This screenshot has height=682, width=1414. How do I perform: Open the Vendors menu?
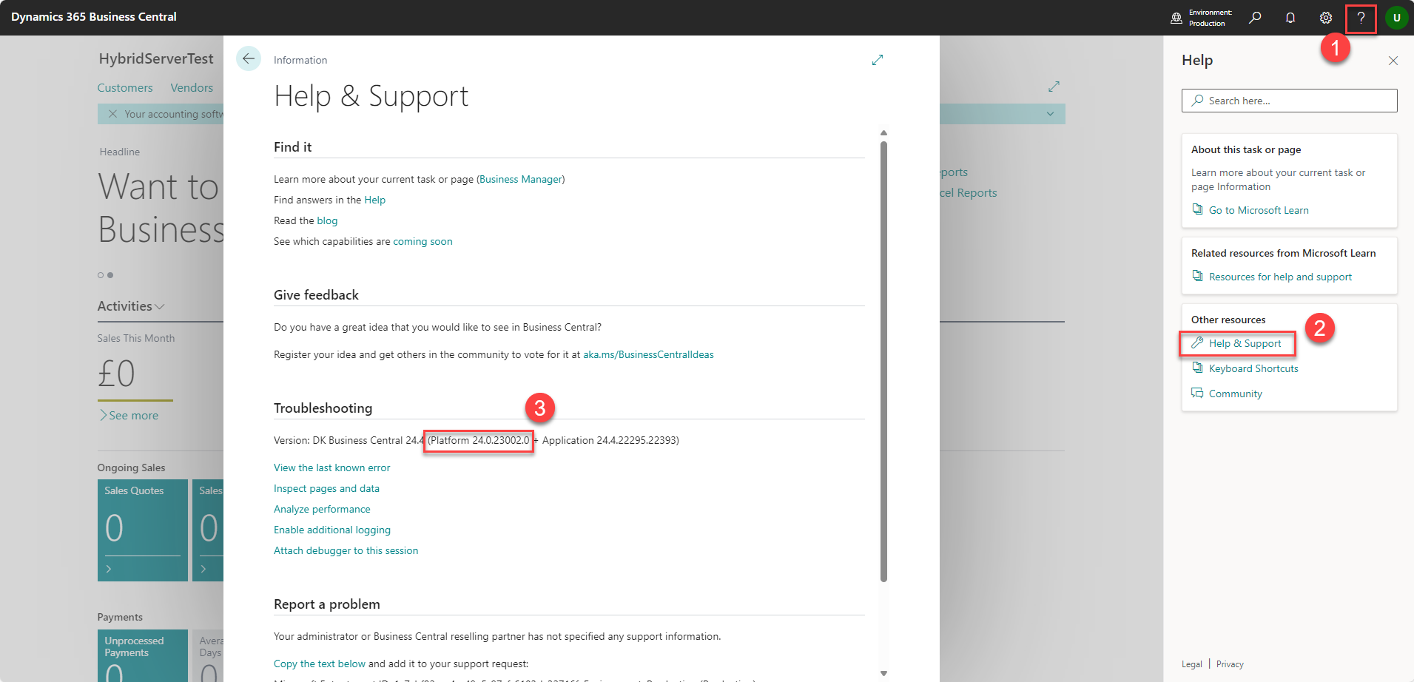(x=192, y=88)
